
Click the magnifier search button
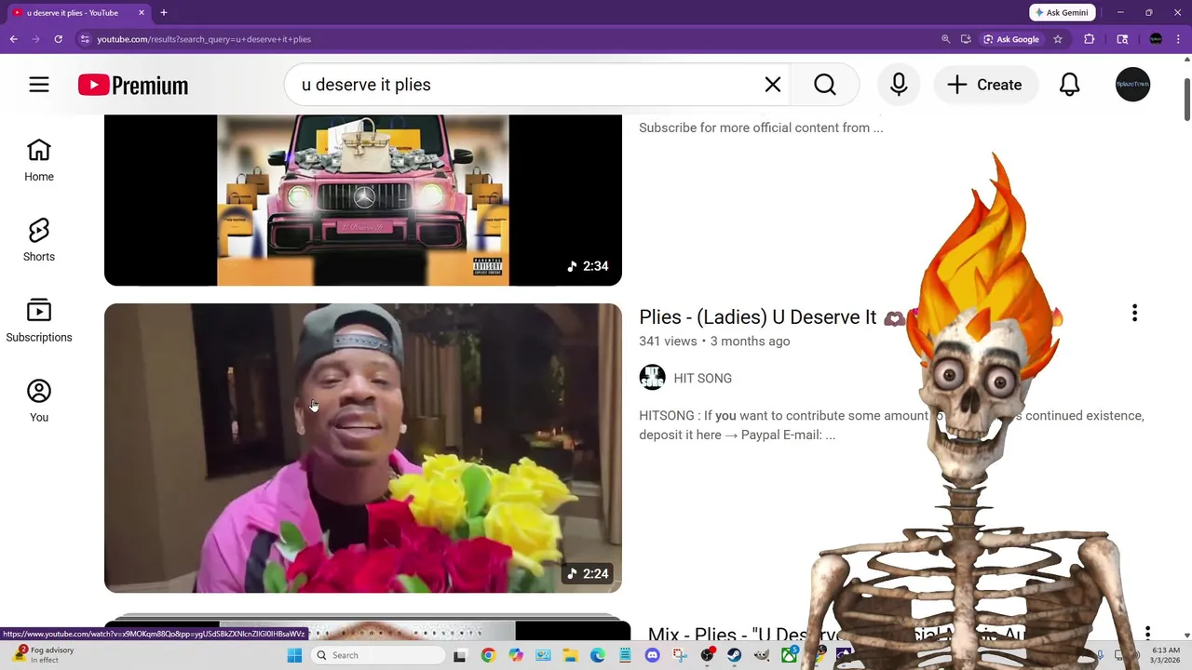pyautogui.click(x=825, y=85)
